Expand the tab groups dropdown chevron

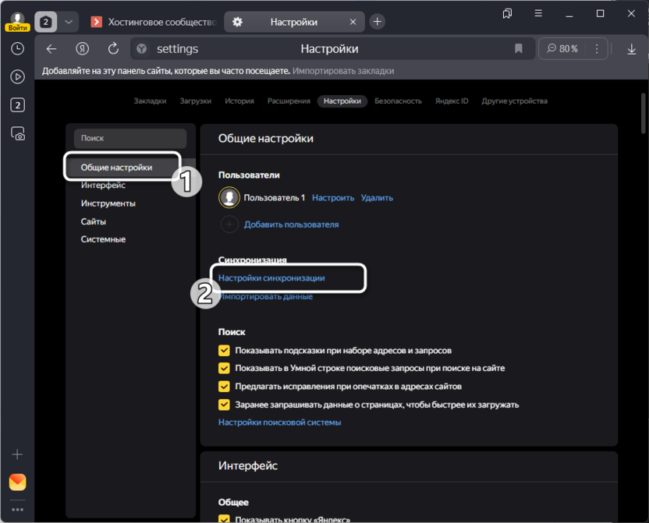point(69,22)
